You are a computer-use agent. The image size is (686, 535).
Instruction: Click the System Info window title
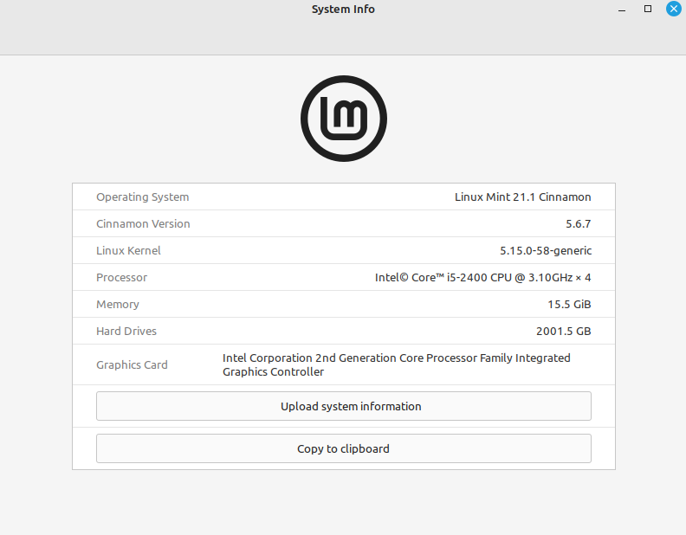[x=343, y=10]
